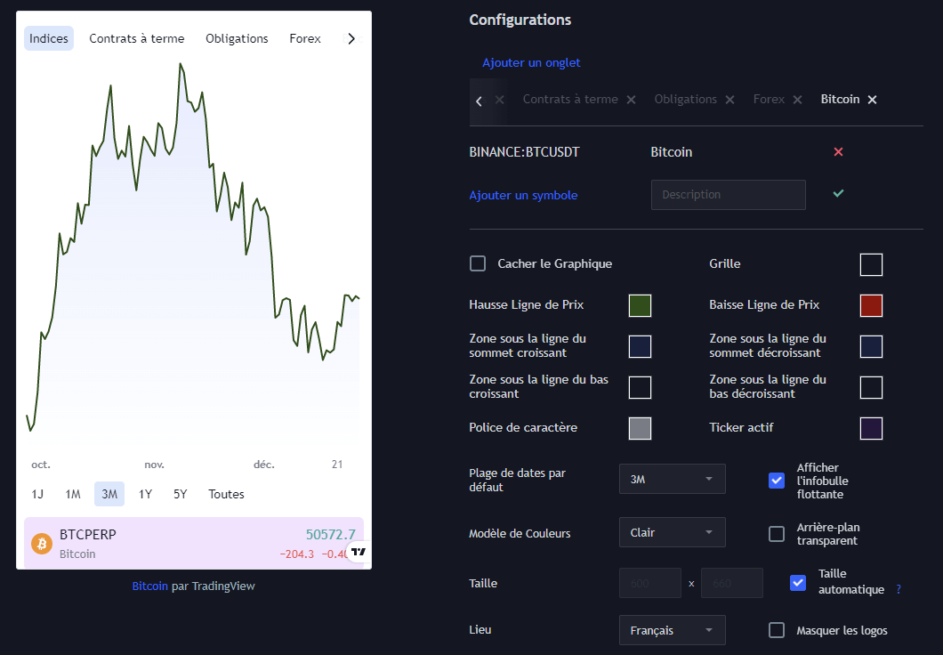
Task: Open Modèle de Couleurs dropdown
Action: [672, 532]
